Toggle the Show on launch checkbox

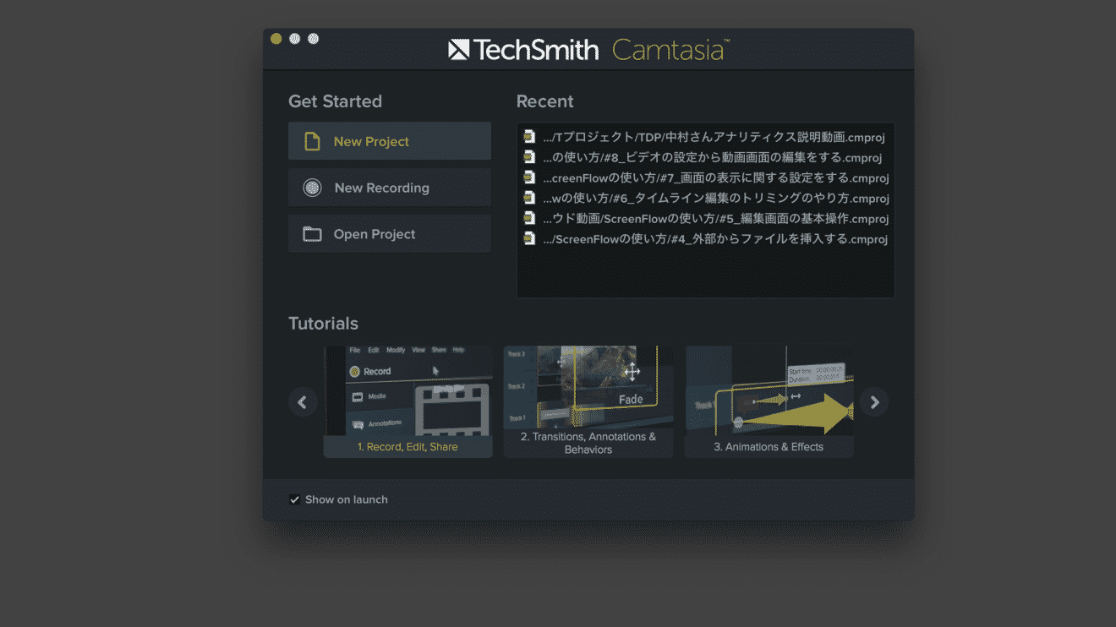click(295, 499)
